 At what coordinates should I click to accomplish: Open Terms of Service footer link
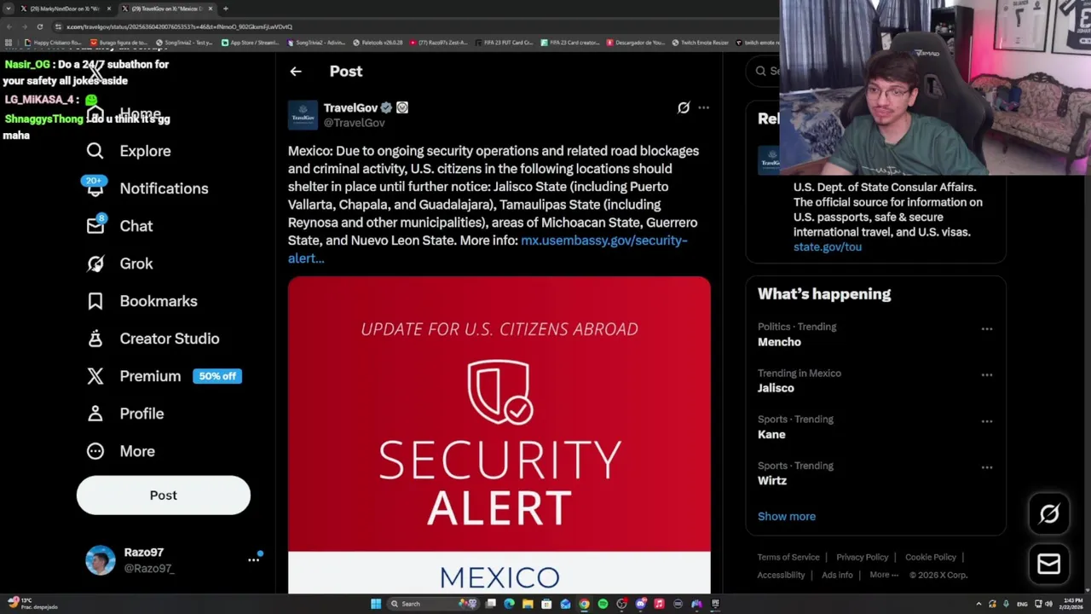[x=788, y=558]
